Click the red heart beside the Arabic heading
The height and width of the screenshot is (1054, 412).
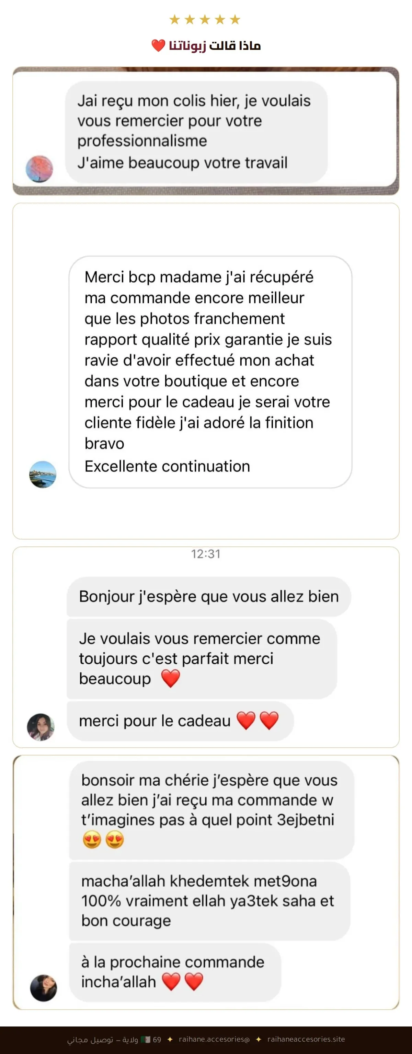click(158, 45)
